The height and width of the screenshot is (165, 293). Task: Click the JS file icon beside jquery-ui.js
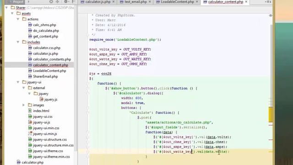(30, 122)
